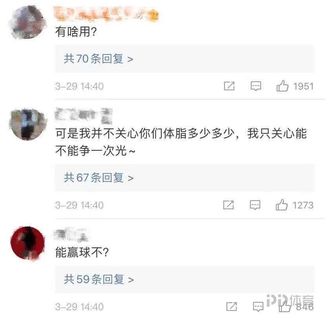Open the third commenter's blurred username
325x318 pixels.
[x=71, y=235]
